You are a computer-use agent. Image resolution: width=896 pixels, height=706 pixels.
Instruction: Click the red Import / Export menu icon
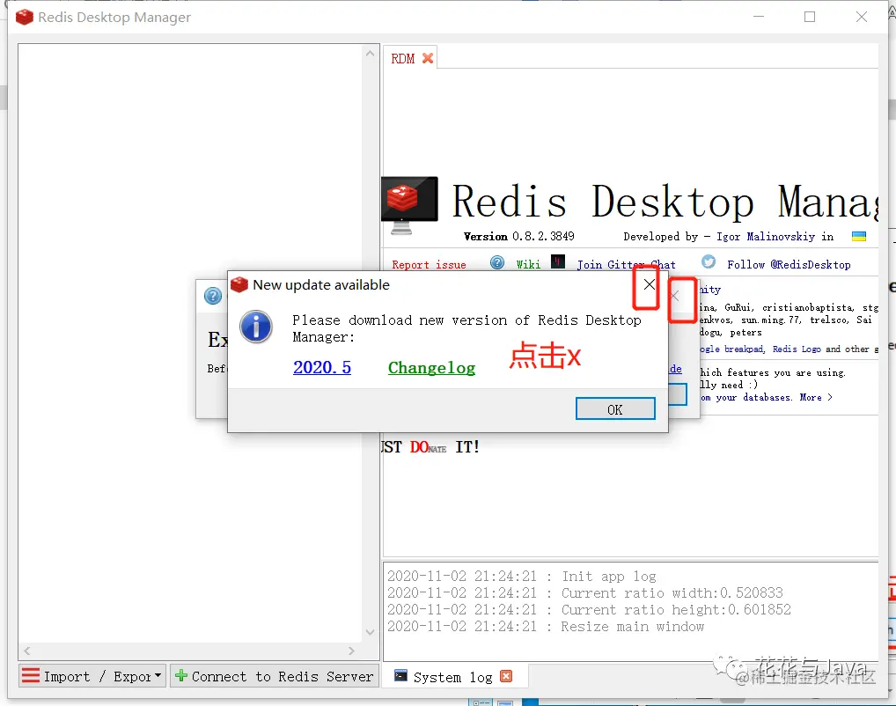[x=30, y=676]
